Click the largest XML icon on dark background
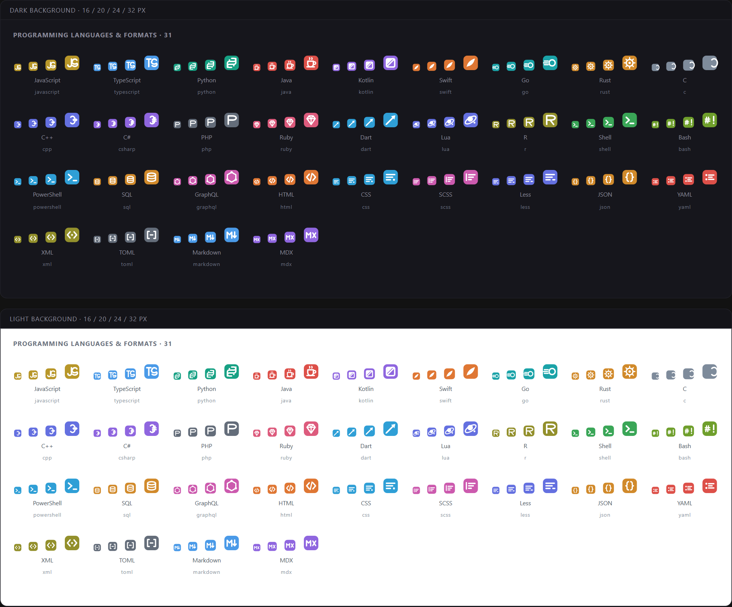The width and height of the screenshot is (732, 607). [x=72, y=235]
